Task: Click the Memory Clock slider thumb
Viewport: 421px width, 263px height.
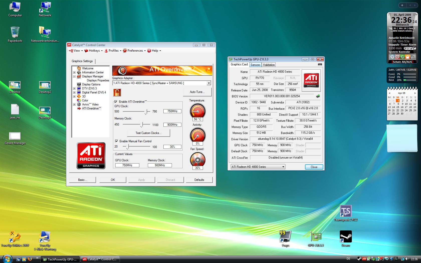Action: click(x=142, y=124)
